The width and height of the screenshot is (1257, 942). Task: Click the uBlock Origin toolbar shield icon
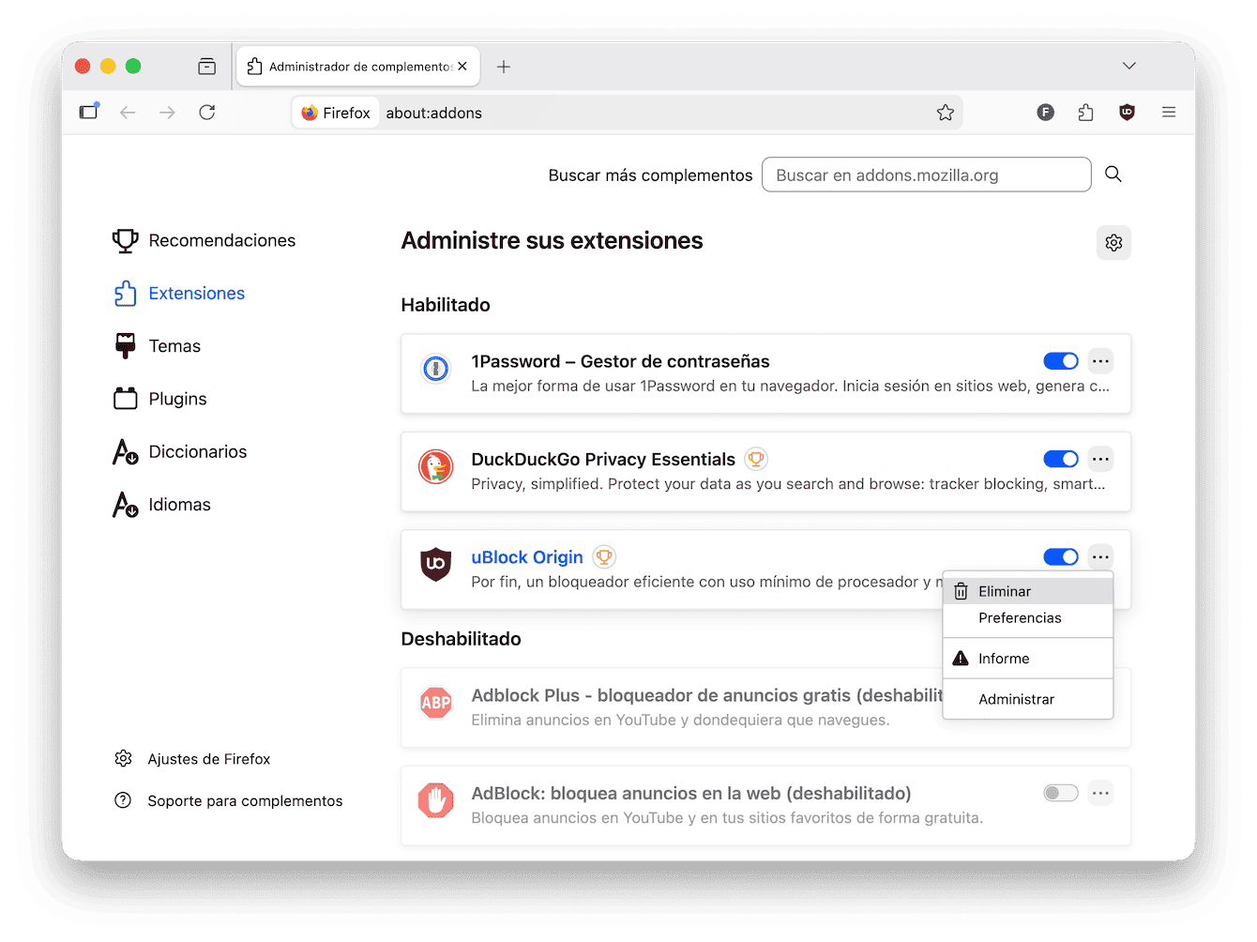click(x=1128, y=113)
